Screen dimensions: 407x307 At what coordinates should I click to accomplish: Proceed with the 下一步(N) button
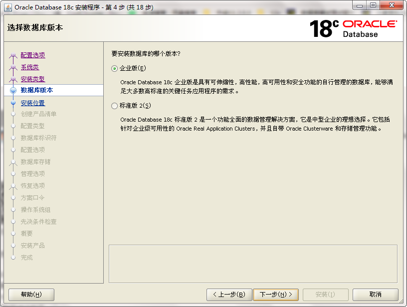coord(276,295)
